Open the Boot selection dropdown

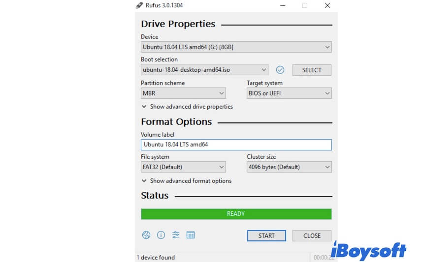204,70
